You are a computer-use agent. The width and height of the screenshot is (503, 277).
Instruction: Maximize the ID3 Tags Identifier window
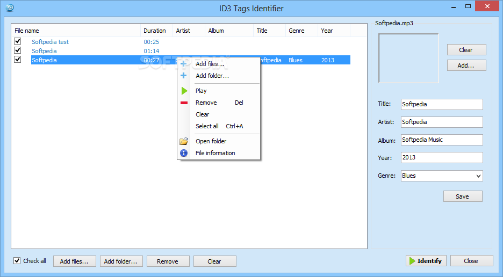coord(468,6)
